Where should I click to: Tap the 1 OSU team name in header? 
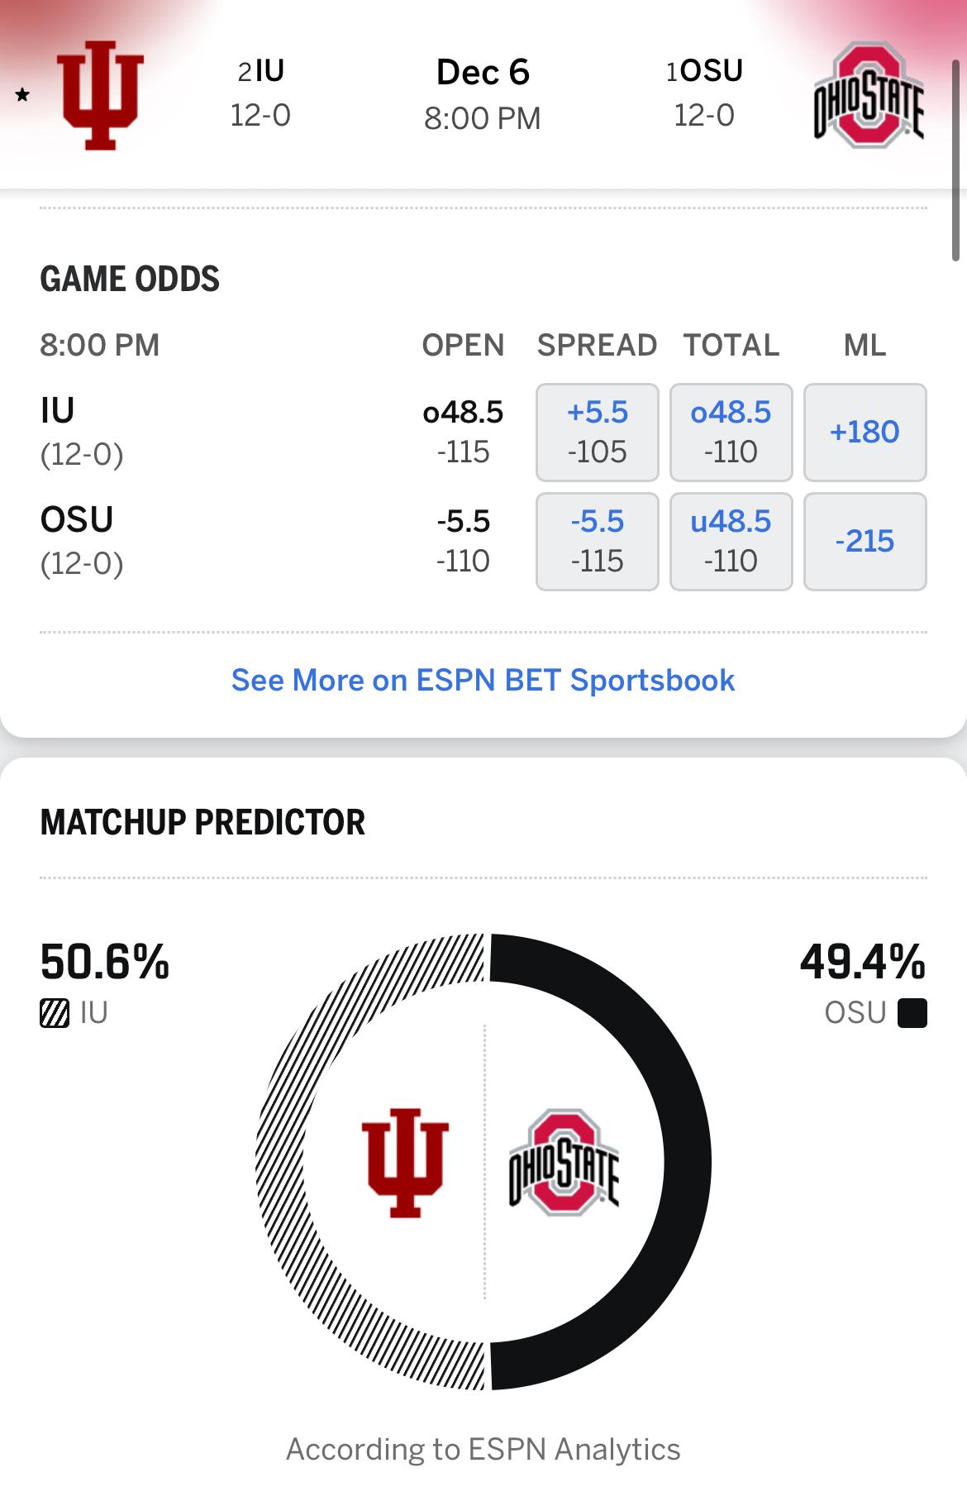pos(705,72)
